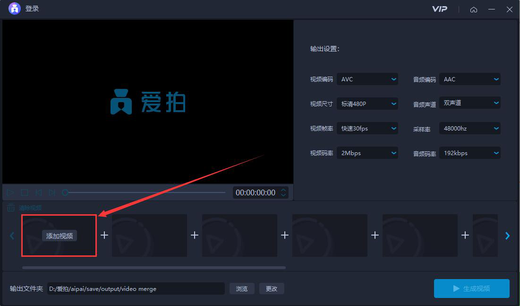
Task: Click the plus icon after third clip slot
Action: (x=284, y=235)
